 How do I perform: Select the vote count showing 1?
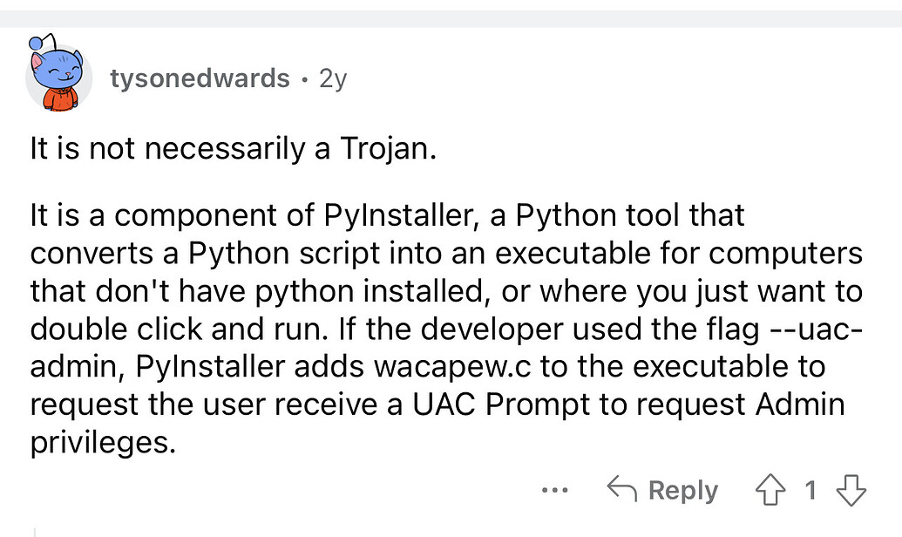point(809,490)
